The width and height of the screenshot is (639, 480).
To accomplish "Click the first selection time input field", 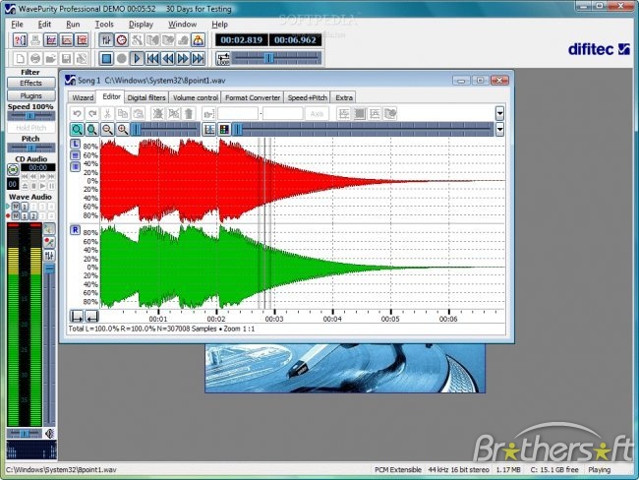I will pyautogui.click(x=238, y=114).
